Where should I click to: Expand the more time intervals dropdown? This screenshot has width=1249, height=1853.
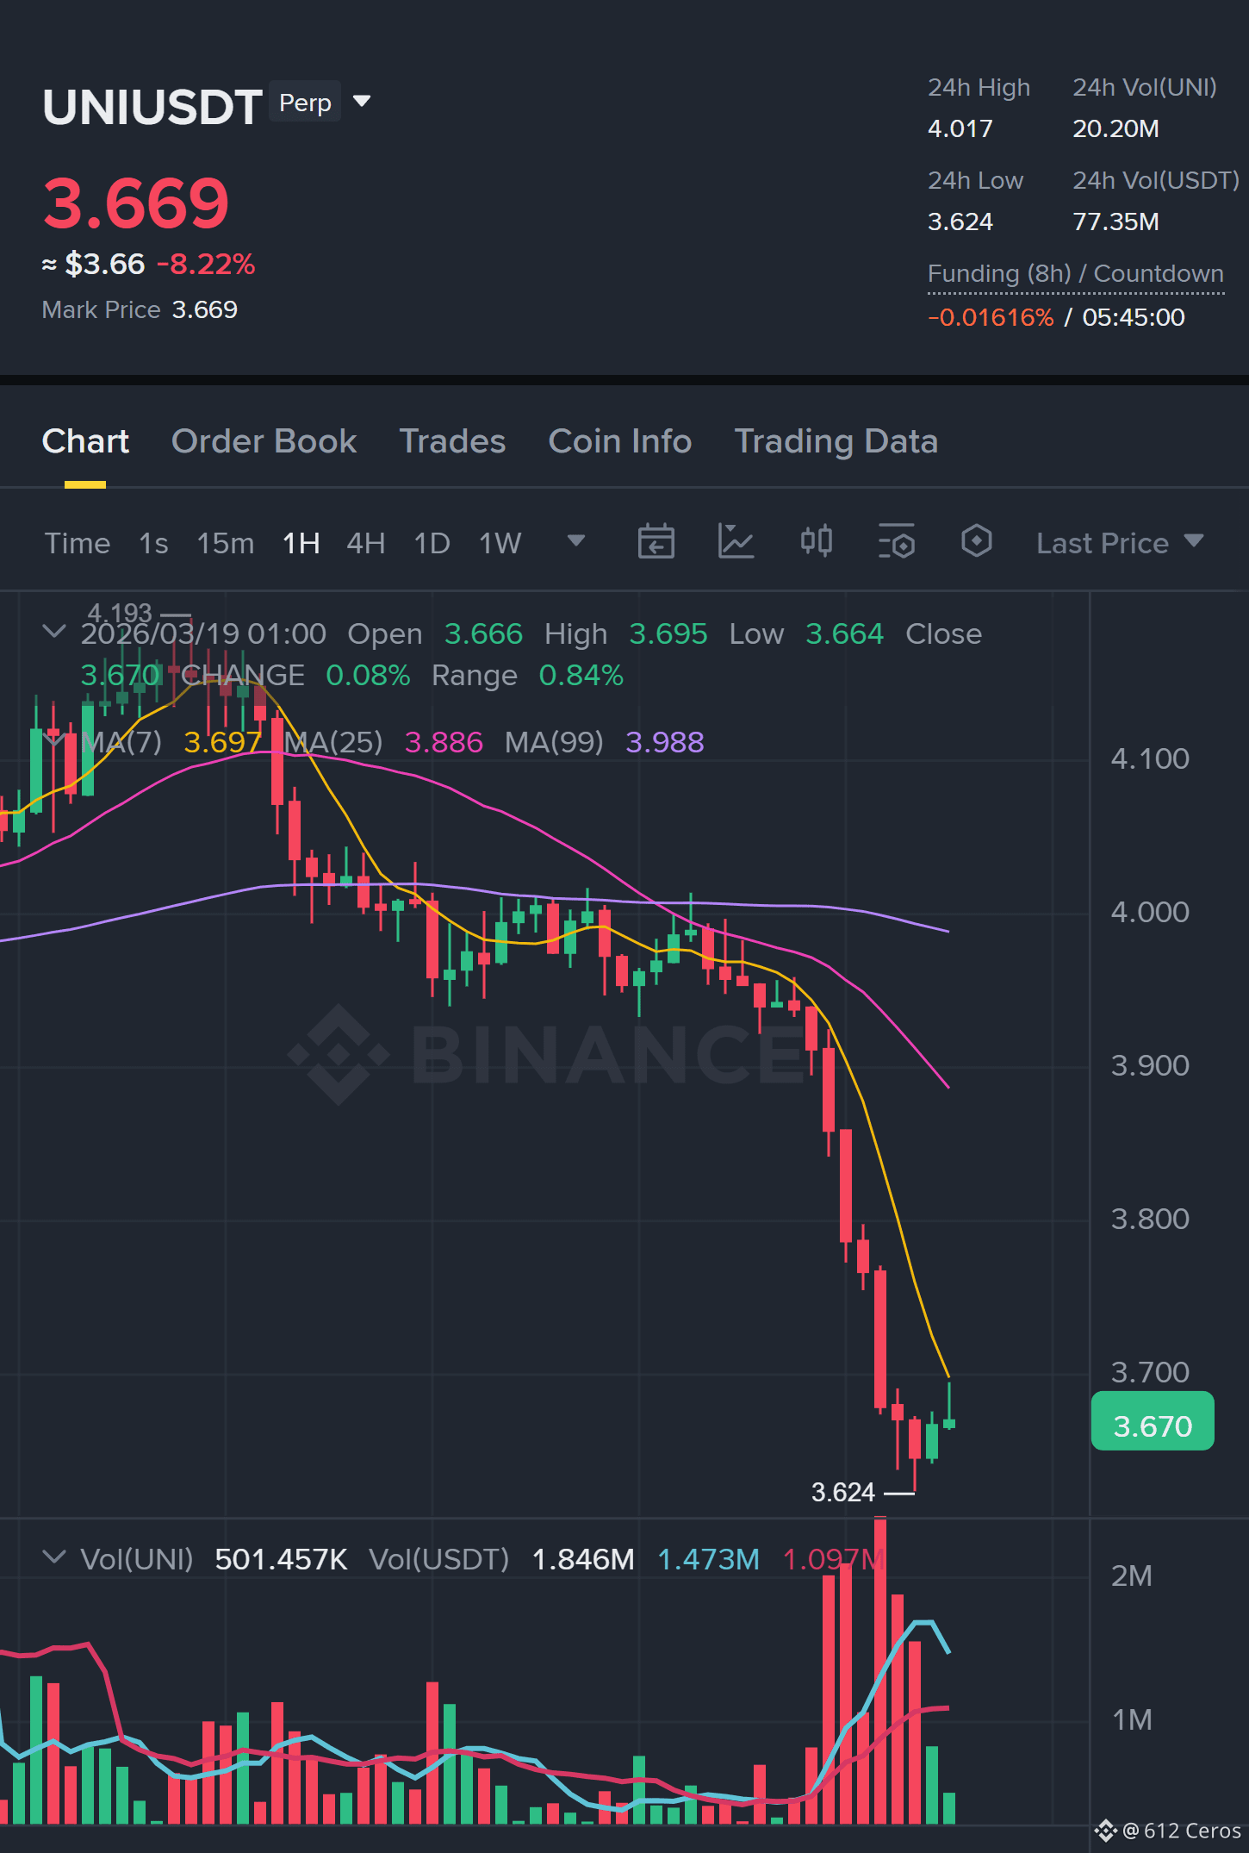click(x=576, y=541)
